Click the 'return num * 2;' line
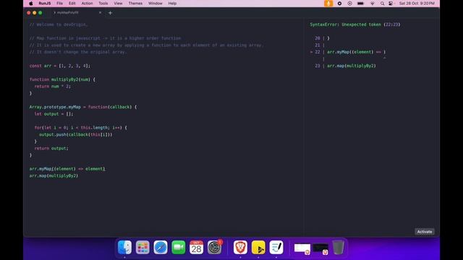463x260 pixels. coord(53,87)
